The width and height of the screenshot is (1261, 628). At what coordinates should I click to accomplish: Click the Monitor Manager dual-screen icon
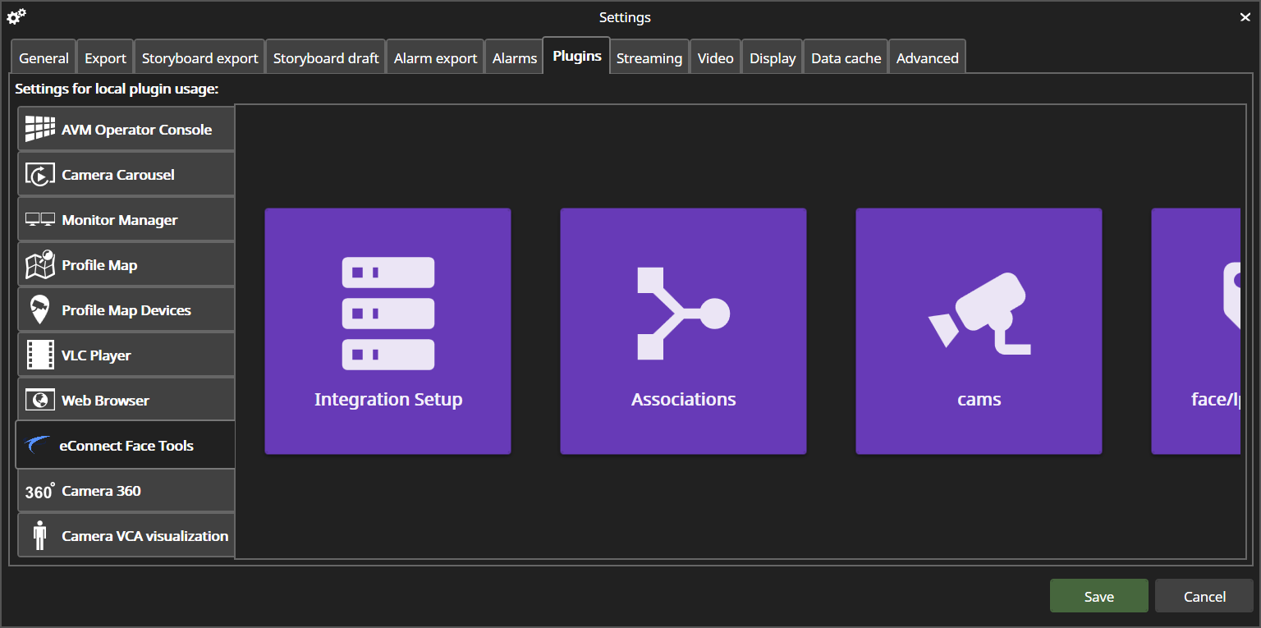click(39, 219)
